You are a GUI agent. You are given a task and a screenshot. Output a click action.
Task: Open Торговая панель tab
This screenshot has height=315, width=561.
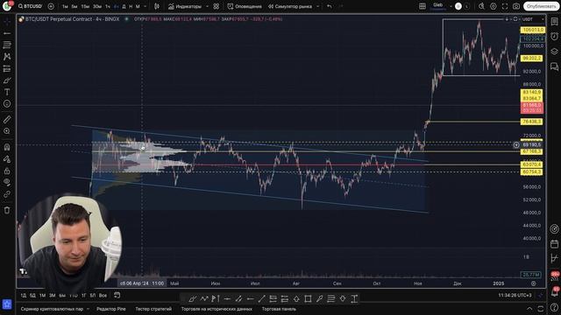[279, 309]
